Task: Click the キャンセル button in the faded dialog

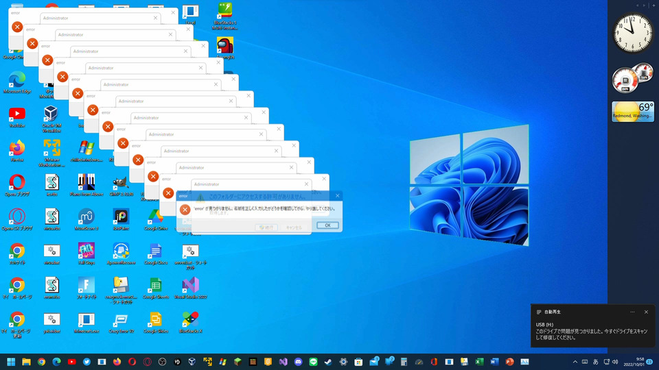Action: [294, 227]
